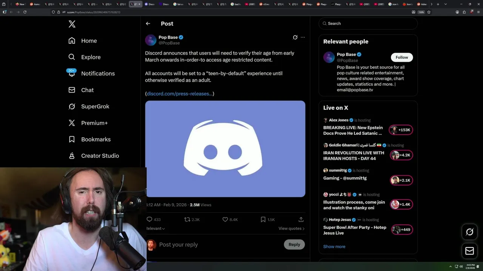
Task: Click Show more under Live on X
Action: [334, 247]
